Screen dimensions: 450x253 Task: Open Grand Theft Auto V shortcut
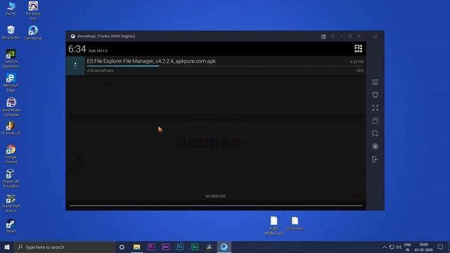point(11,203)
